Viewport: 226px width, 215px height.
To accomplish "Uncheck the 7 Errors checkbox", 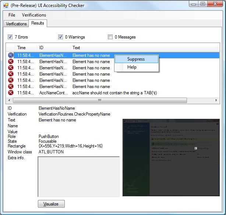I will tap(10, 37).
